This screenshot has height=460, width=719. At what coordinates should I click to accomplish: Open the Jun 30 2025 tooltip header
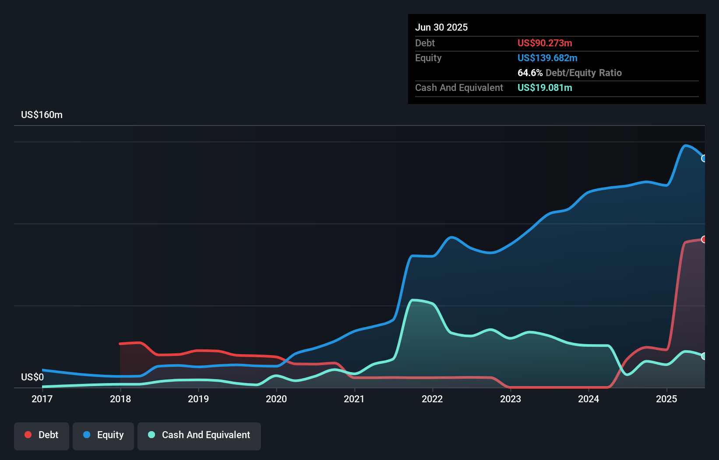click(441, 27)
